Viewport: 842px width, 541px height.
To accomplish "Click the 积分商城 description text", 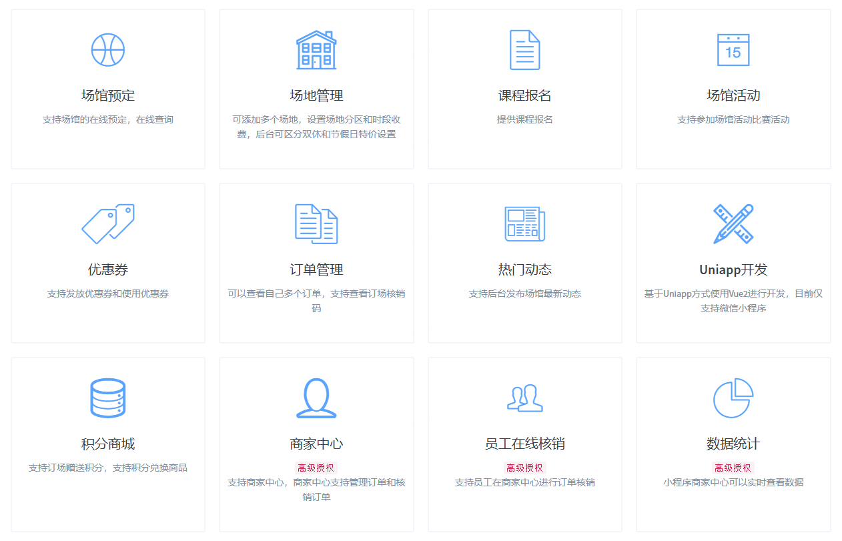I will (x=107, y=468).
